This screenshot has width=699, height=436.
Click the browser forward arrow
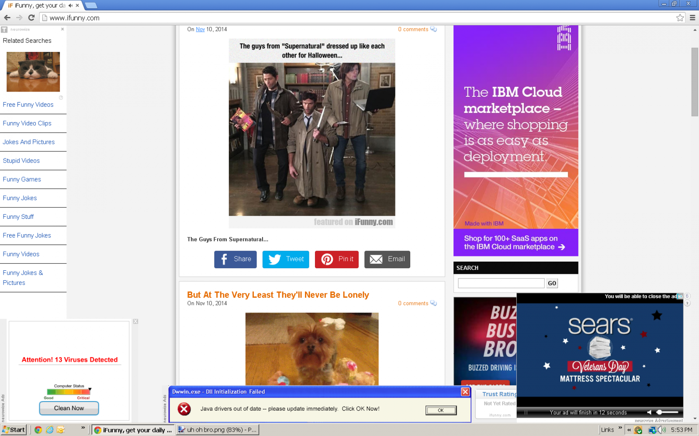19,17
